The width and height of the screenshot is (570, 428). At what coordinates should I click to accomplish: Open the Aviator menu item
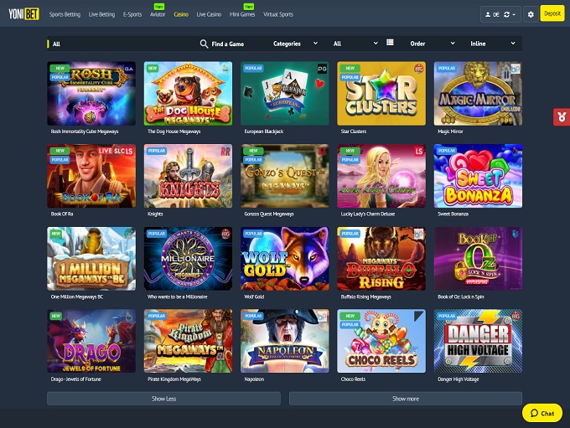click(x=158, y=14)
